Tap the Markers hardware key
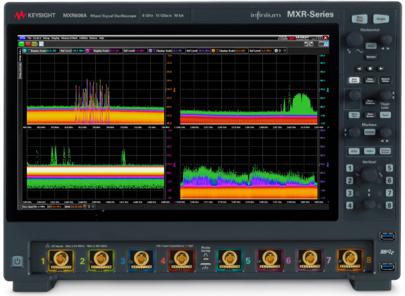 pyautogui.click(x=369, y=132)
